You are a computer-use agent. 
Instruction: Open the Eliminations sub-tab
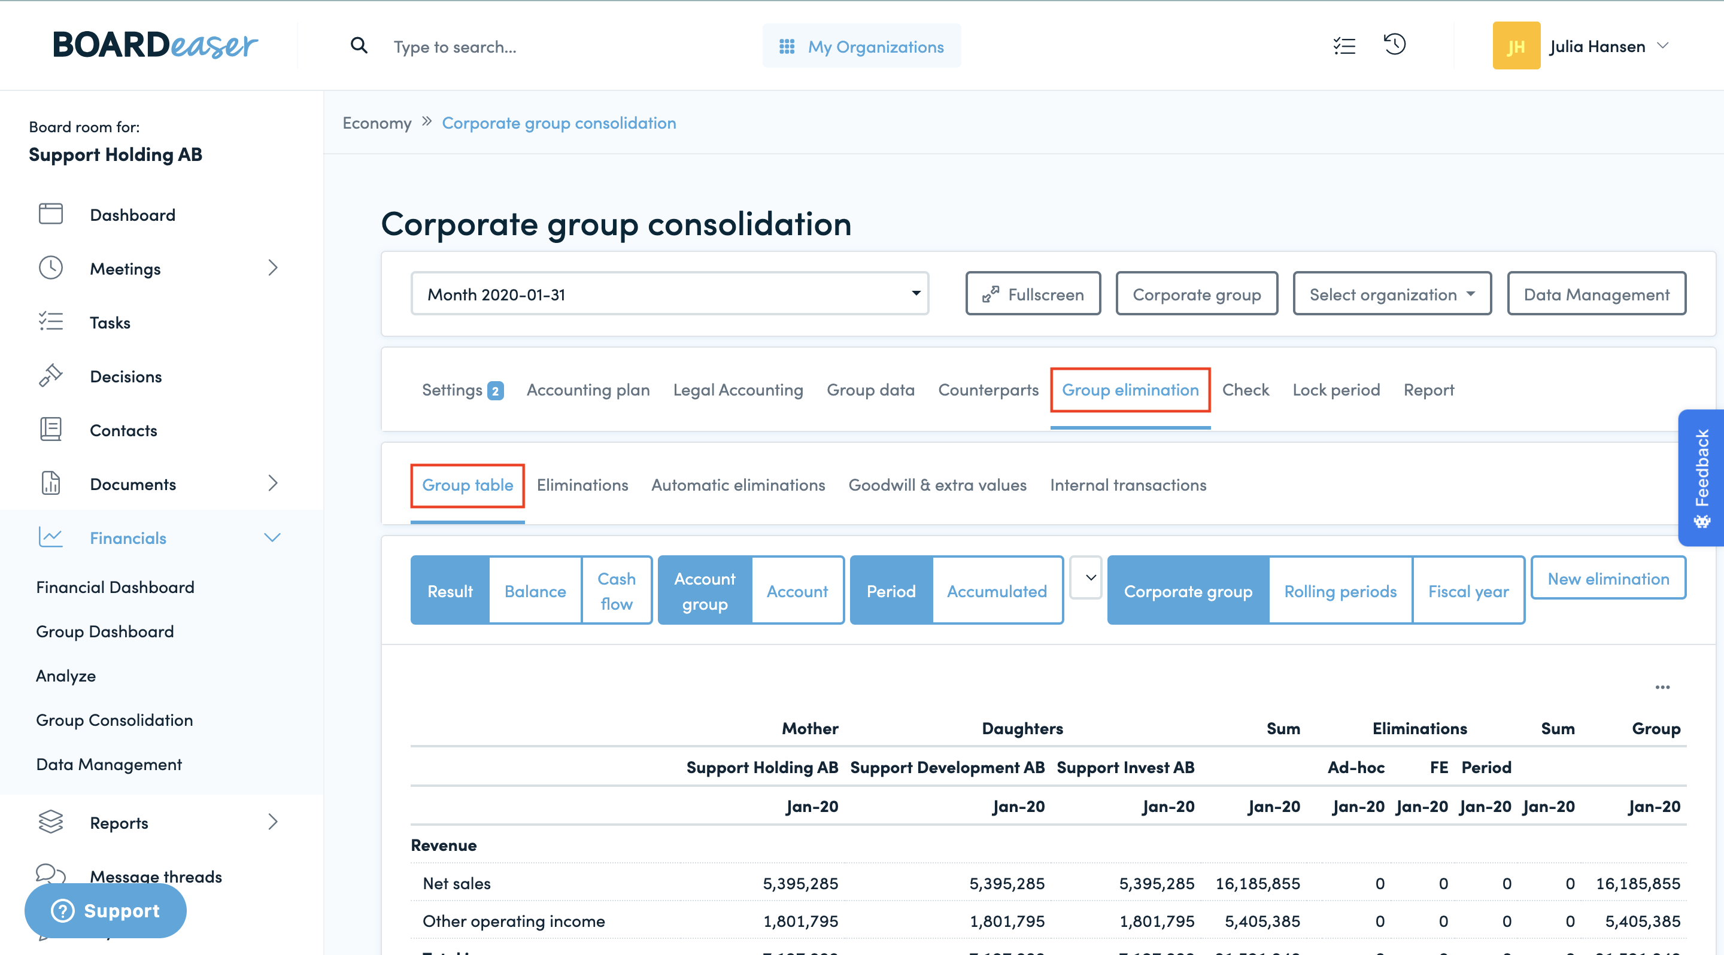(x=582, y=485)
